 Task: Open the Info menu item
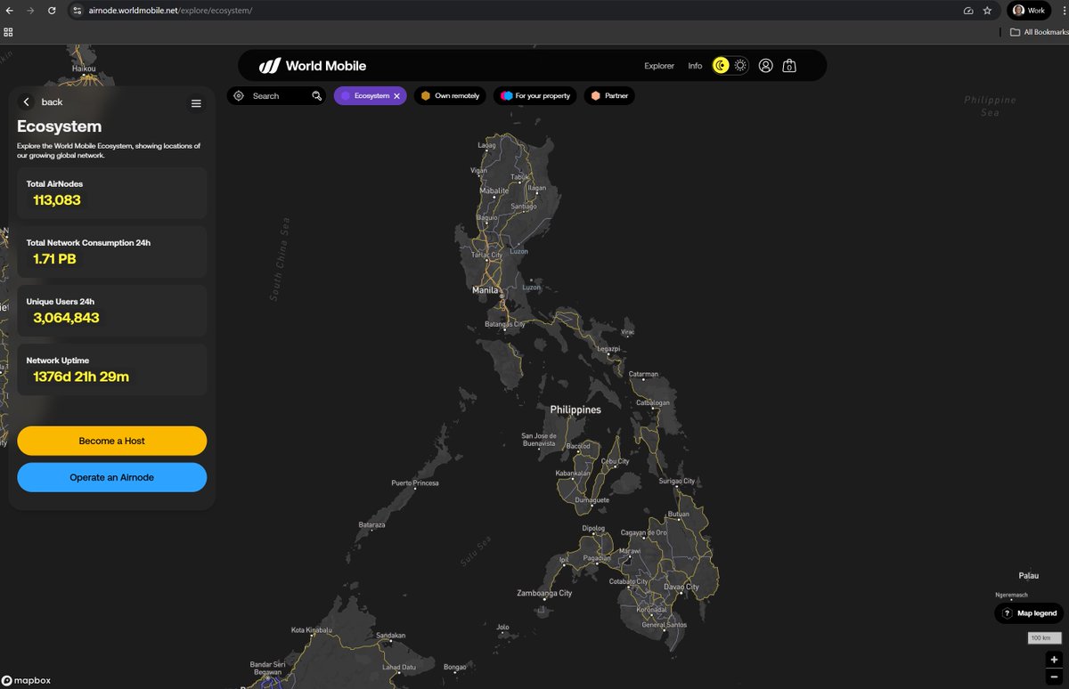[x=695, y=66]
